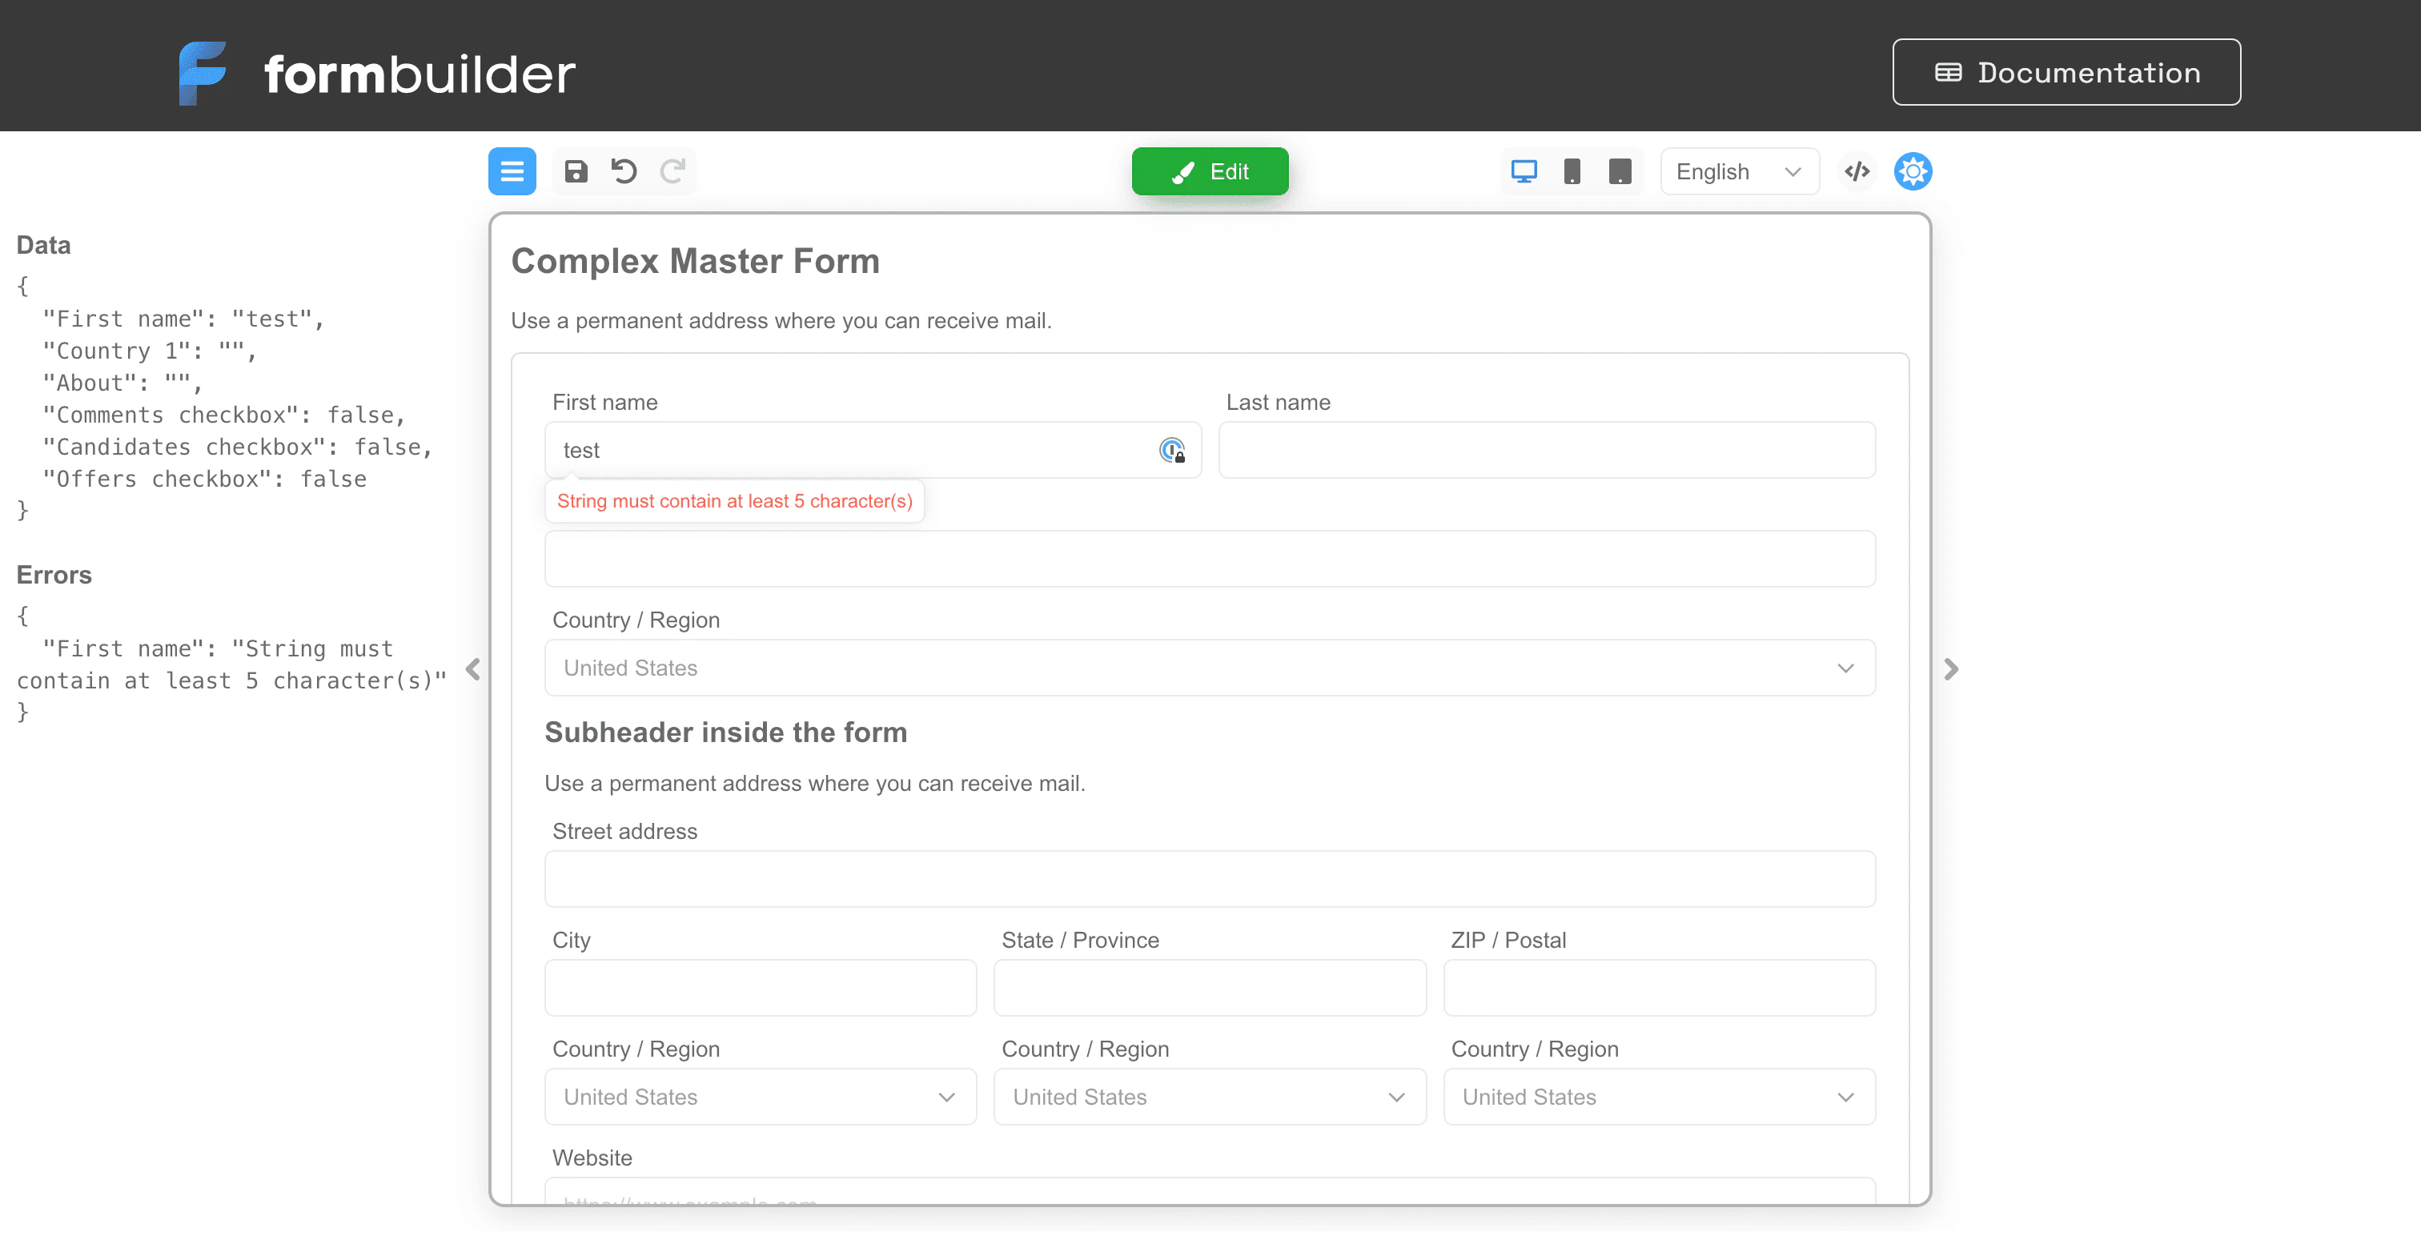Open the code view with </> icon
This screenshot has height=1236, width=2421.
pos(1857,171)
